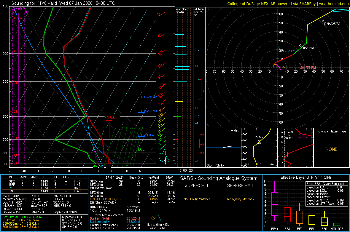
Task: Click the Storm Slinky label
Action: tap(215, 165)
